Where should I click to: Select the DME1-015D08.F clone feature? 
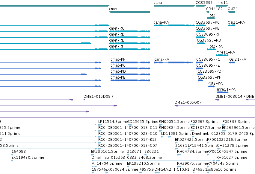pos(85,100)
